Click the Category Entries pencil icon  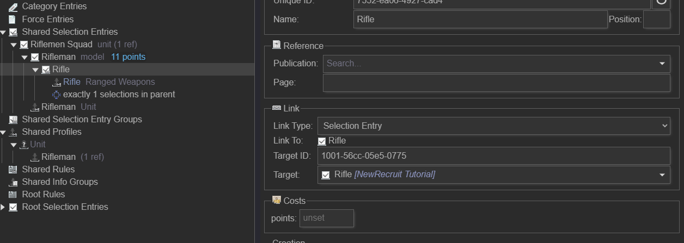13,7
